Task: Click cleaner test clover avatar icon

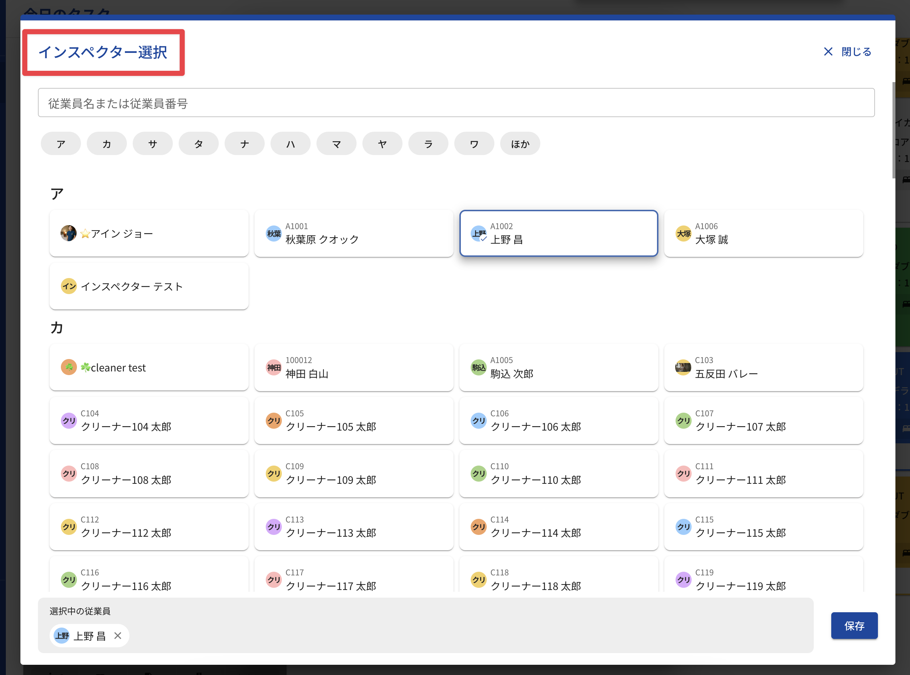Action: point(69,367)
